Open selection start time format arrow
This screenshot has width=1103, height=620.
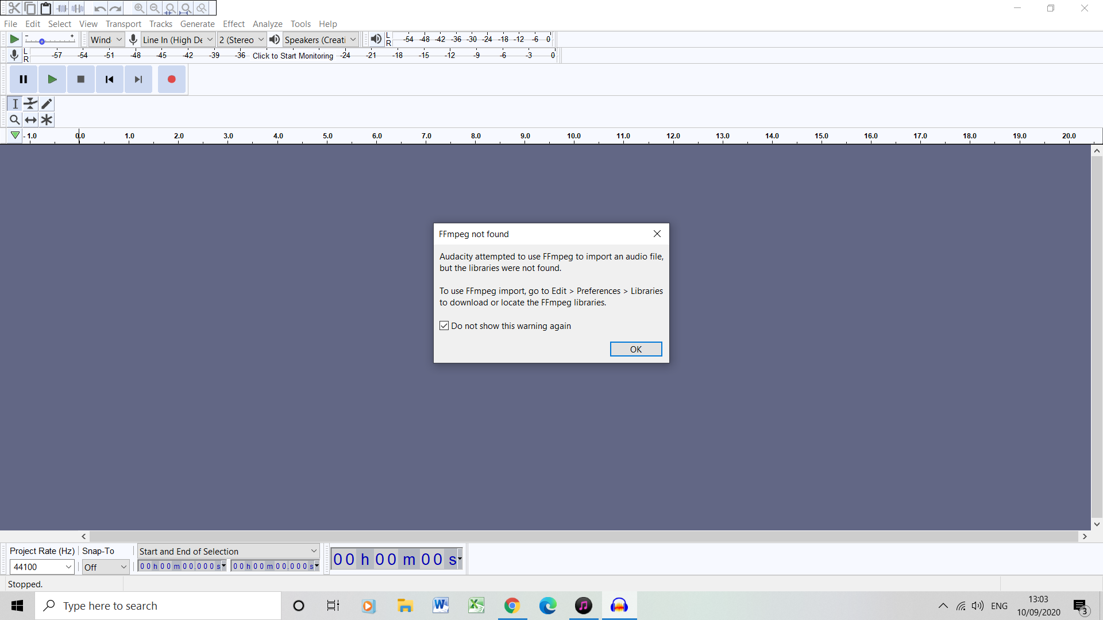tap(224, 566)
